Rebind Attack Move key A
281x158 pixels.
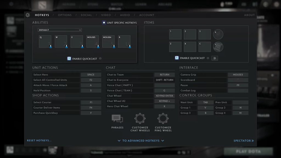coord(91,85)
